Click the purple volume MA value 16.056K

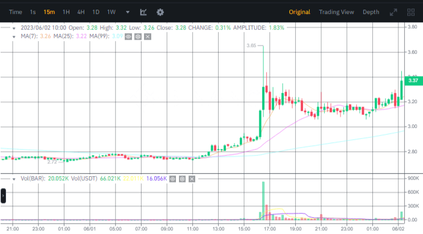click(x=157, y=179)
